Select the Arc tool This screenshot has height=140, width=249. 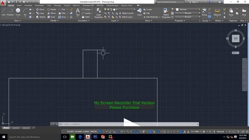[x=25, y=12]
